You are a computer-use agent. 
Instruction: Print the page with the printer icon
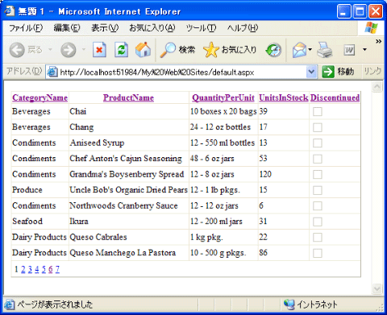point(325,50)
